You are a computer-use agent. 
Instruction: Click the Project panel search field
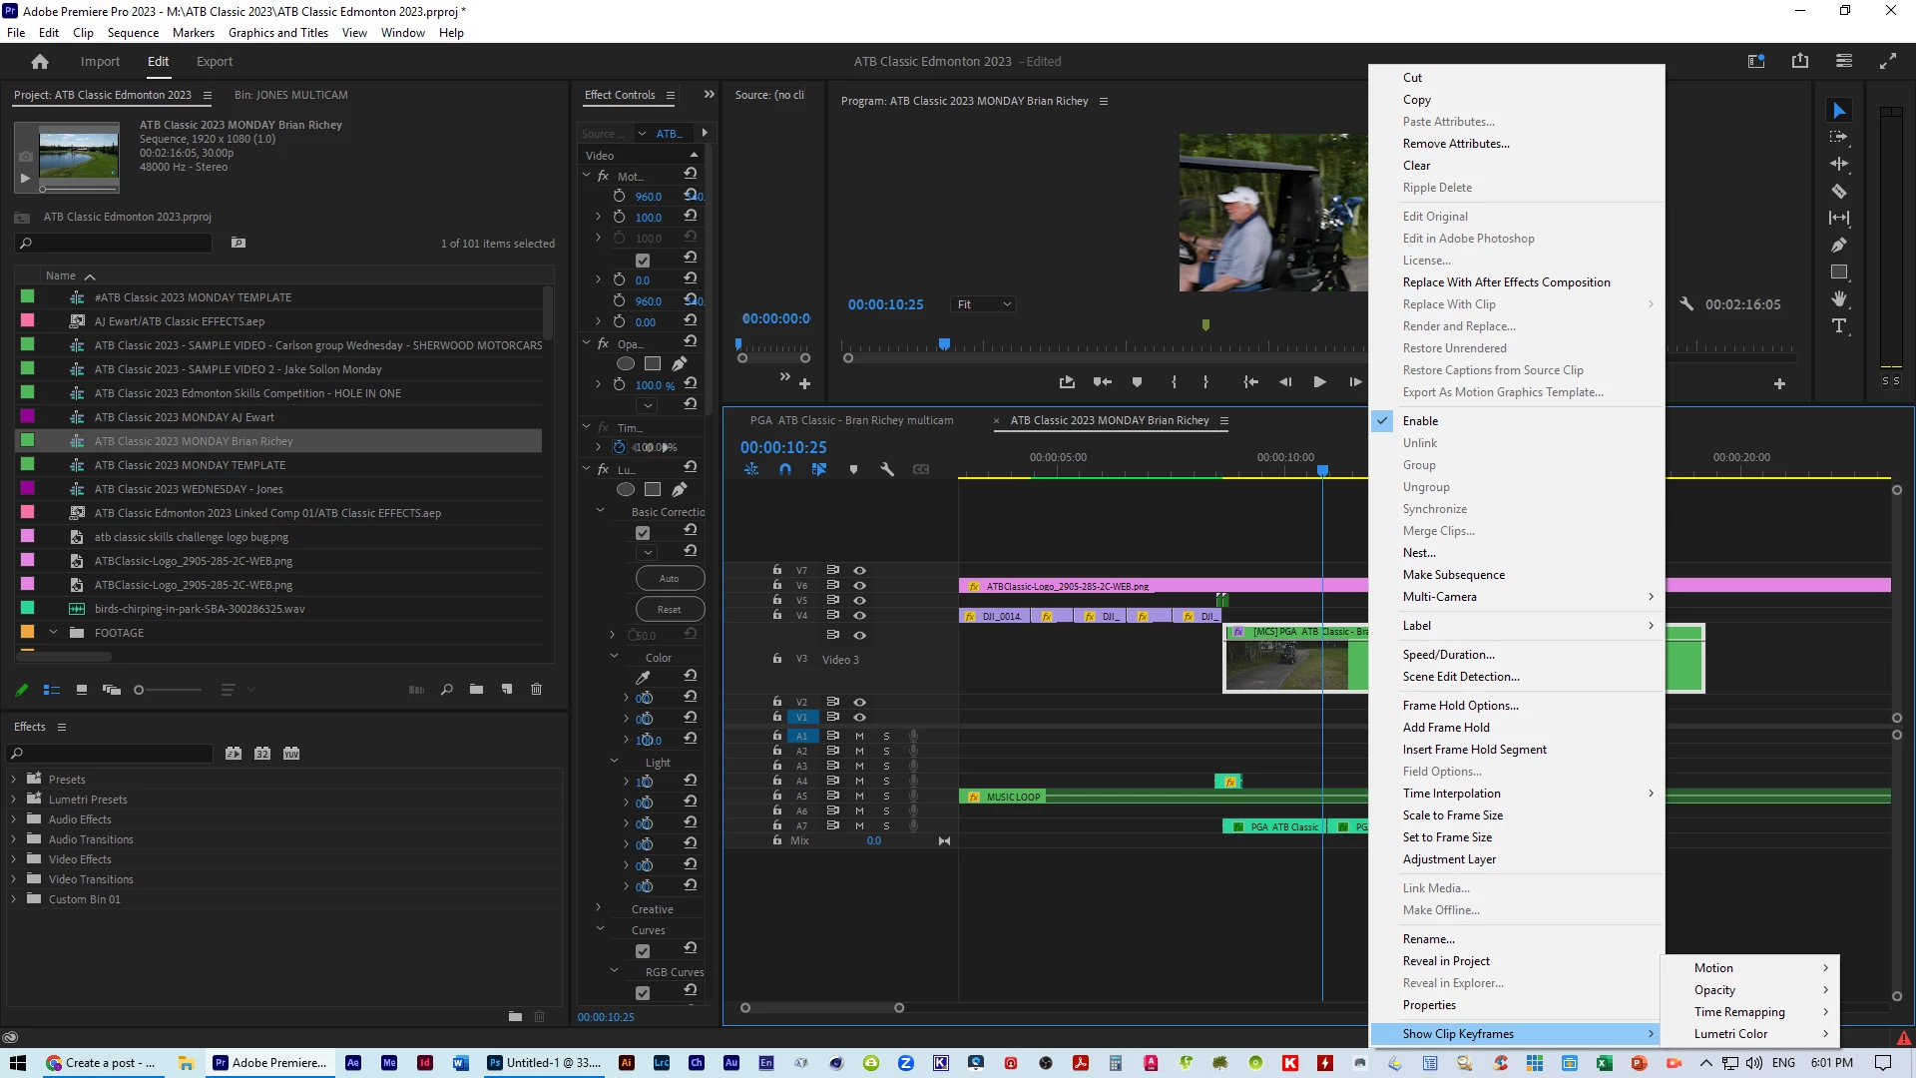pos(115,244)
